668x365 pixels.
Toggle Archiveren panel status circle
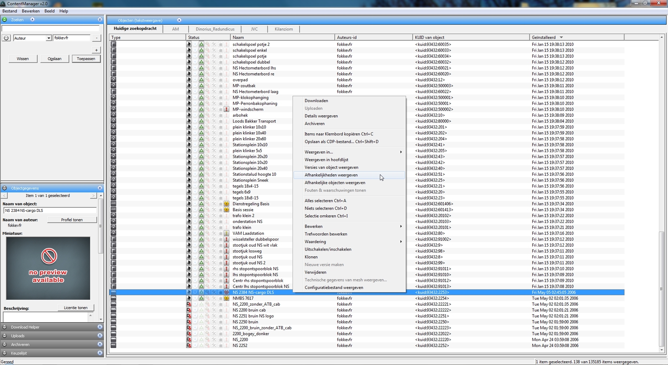click(5, 344)
